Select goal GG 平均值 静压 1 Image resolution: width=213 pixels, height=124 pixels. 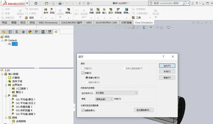25,99
